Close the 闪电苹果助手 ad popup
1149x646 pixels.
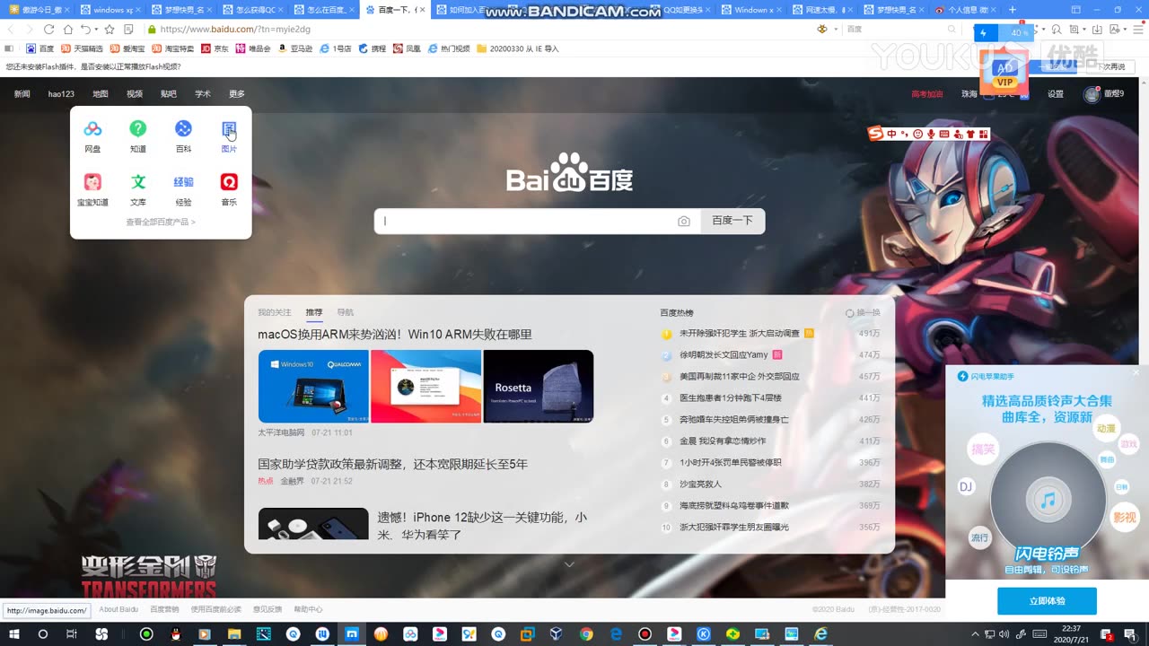pyautogui.click(x=1136, y=372)
